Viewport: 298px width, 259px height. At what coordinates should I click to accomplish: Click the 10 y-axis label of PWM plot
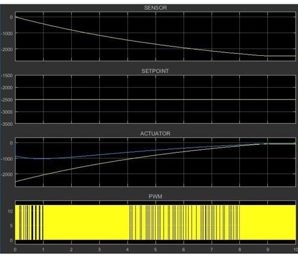click(x=10, y=211)
